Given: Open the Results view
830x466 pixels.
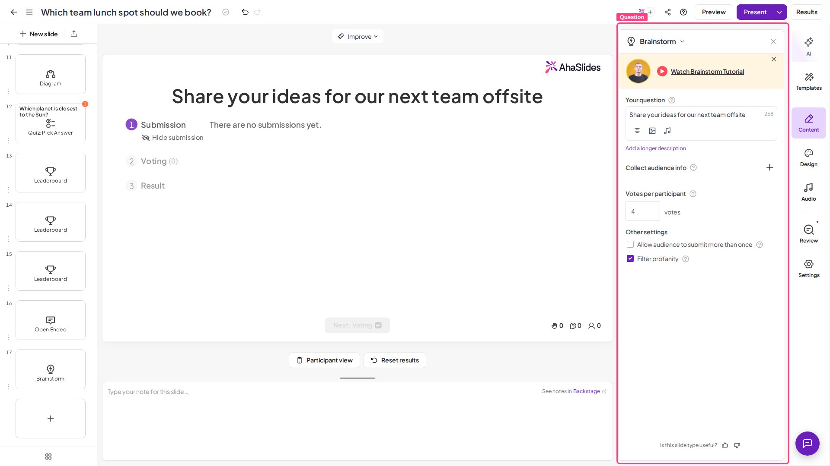Looking at the screenshot, I should click(x=807, y=12).
